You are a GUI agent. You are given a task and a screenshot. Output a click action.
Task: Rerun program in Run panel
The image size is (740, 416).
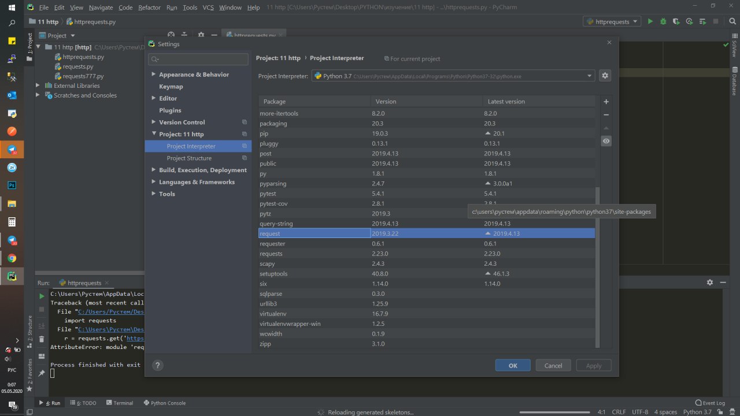coord(42,296)
